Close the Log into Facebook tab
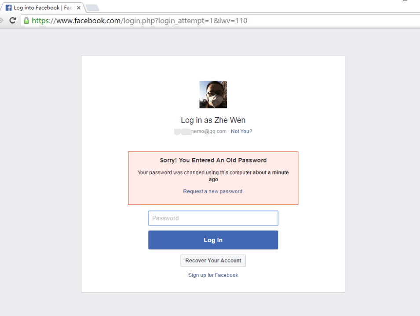The image size is (420, 316). 78,8
